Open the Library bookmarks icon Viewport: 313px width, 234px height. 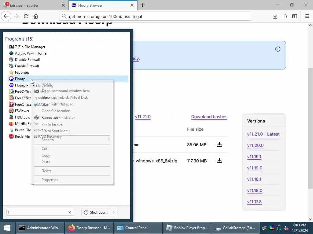pos(285,16)
